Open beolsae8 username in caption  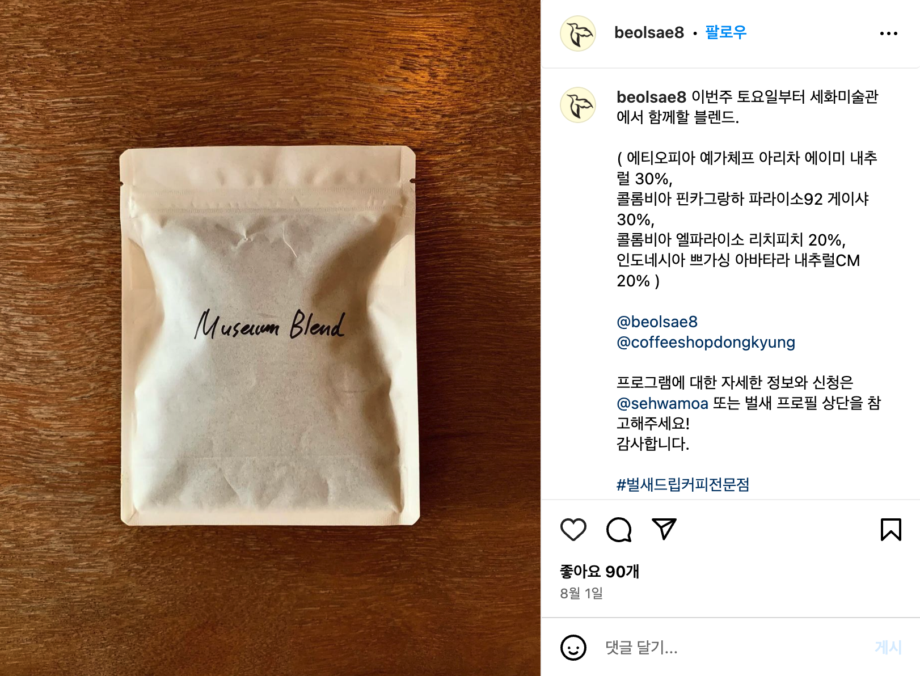point(651,97)
